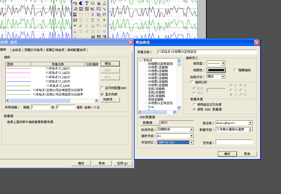Viewport: 281px width, 194px height.
Task: Collapse the 本站点 tree node
Action: pyautogui.click(x=140, y=60)
